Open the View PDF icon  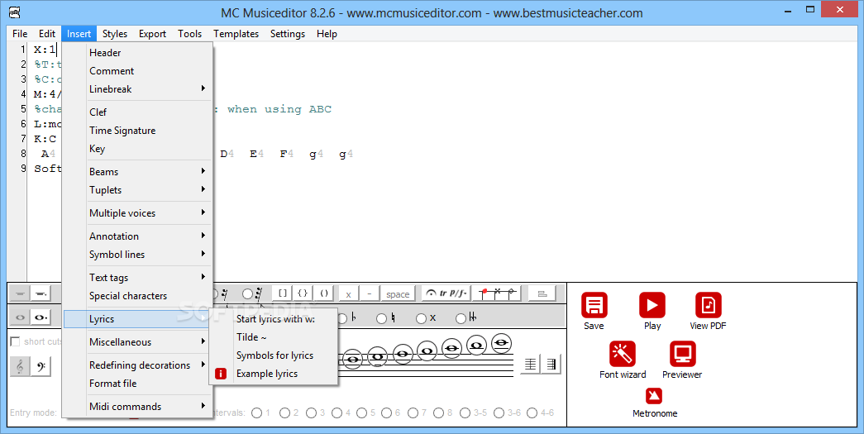[708, 305]
